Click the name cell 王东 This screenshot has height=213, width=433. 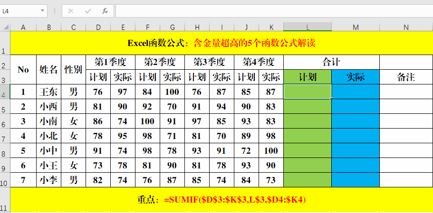tap(48, 92)
